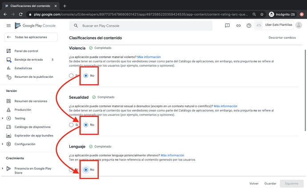Bookmark page using the star icon
Screen dimensions: 307x191
262,14
